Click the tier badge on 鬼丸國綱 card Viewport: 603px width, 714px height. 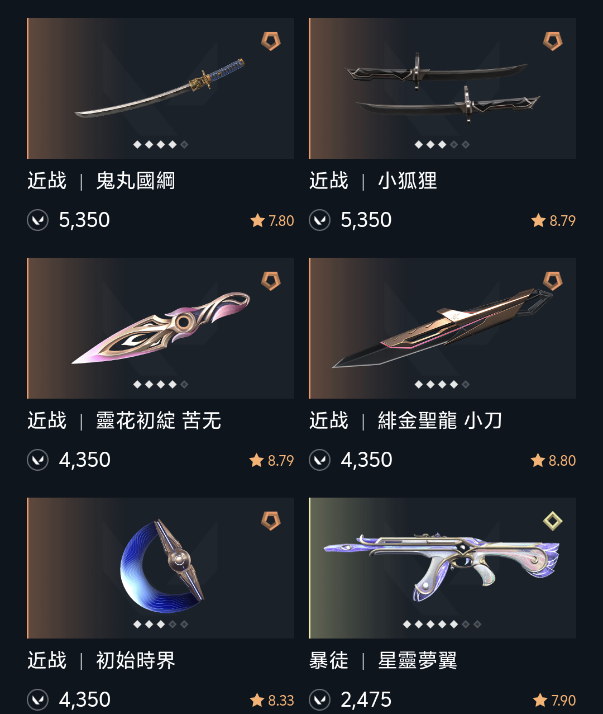pos(271,41)
